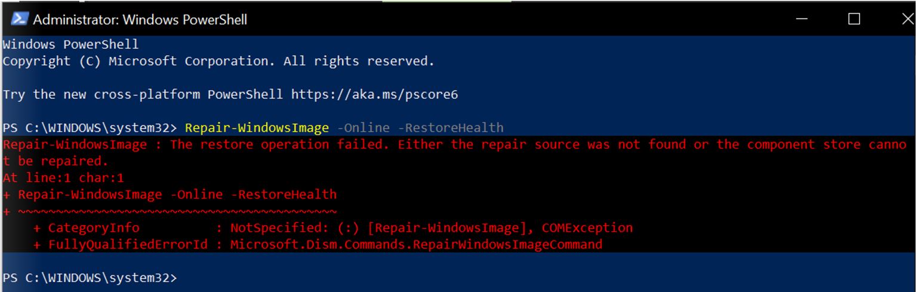The image size is (918, 292).
Task: Open the https://aka.ms/pscore6 link
Action: (x=374, y=94)
